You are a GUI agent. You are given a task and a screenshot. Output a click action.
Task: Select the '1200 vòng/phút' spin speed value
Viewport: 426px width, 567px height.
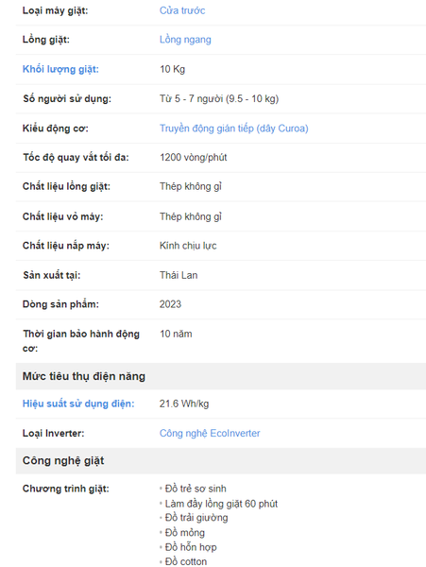(194, 157)
